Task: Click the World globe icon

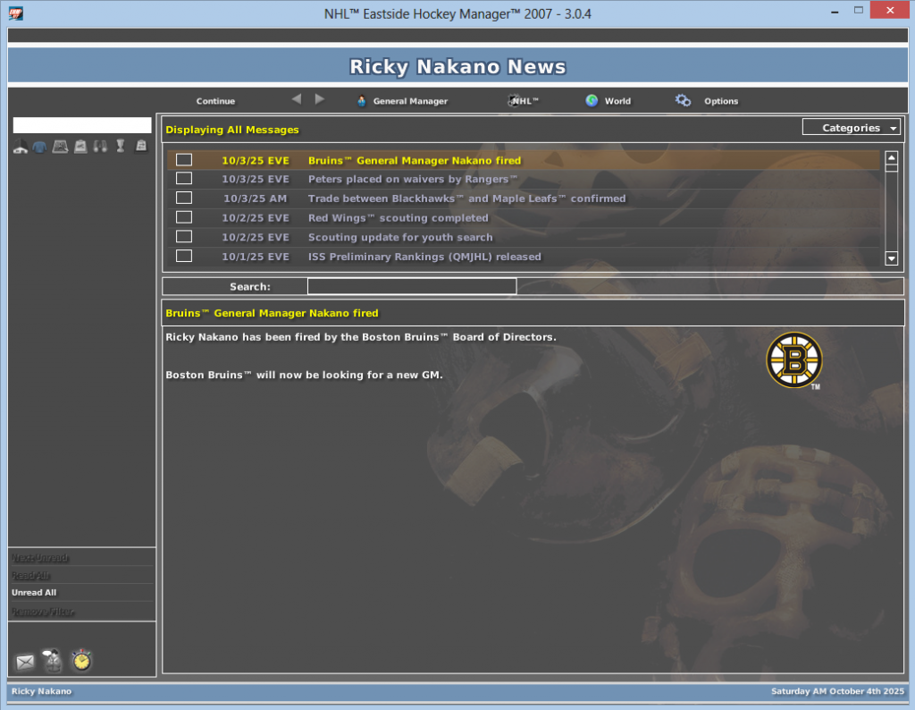Action: (592, 100)
